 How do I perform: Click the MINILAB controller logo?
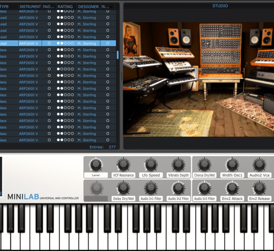(x=43, y=197)
